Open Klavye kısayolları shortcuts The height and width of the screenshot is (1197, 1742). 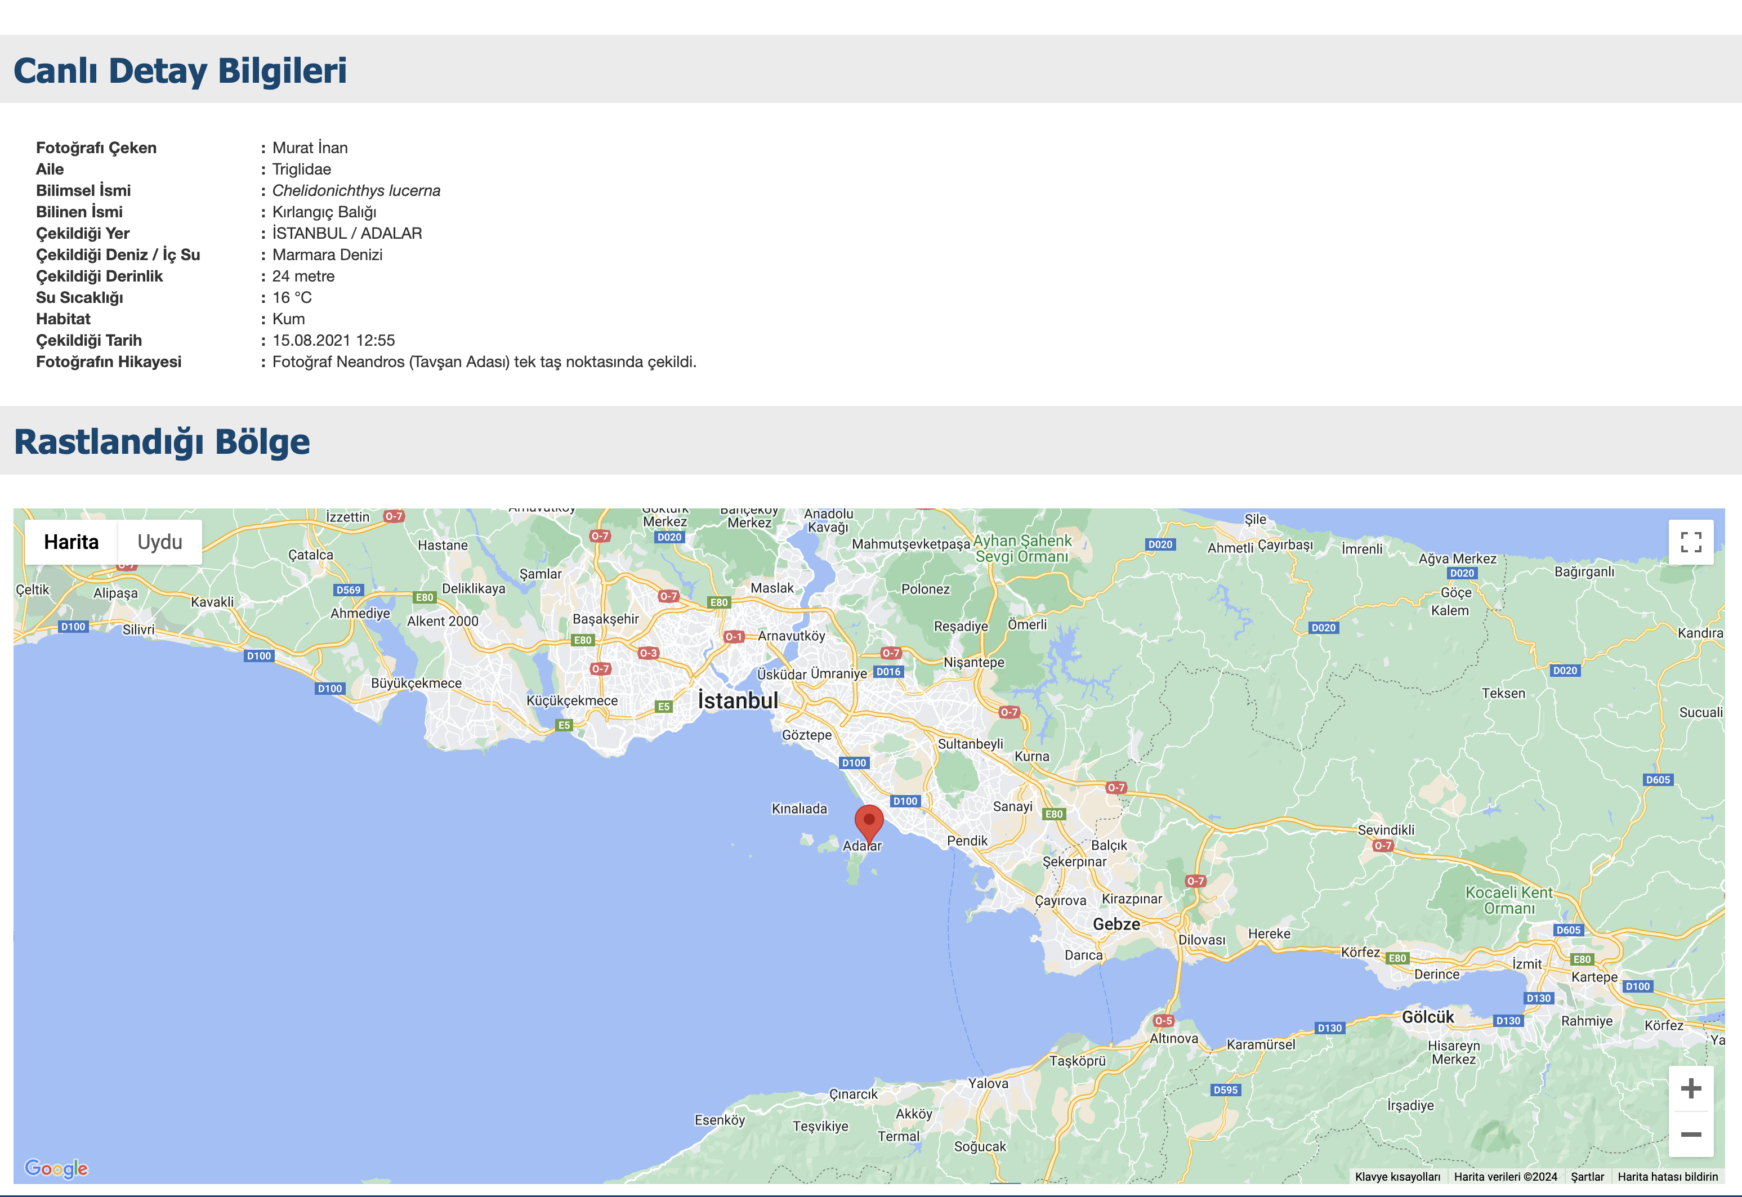(1397, 1177)
